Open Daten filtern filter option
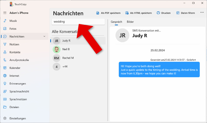Screen dimensions: 207x123 [x=186, y=13]
